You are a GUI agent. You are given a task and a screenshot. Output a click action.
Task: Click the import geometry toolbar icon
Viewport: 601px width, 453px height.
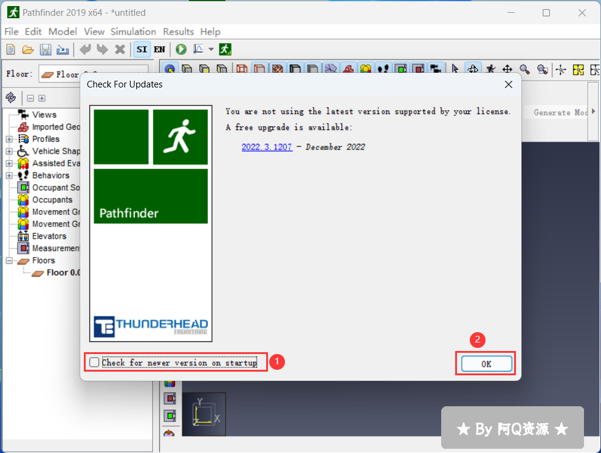click(x=63, y=49)
